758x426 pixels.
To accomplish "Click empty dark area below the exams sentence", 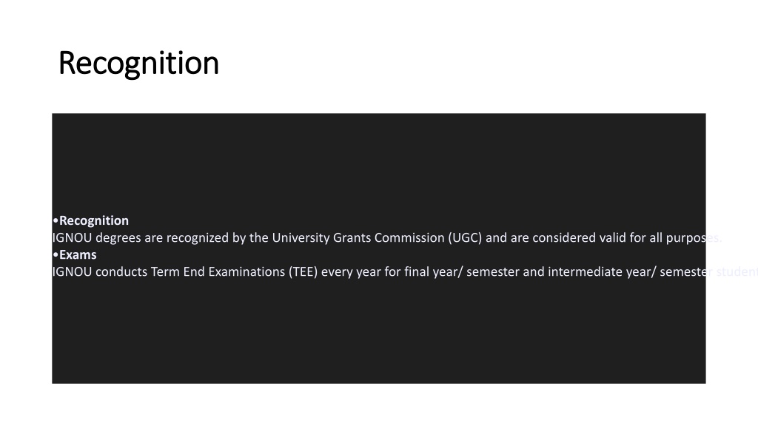I will (x=379, y=334).
